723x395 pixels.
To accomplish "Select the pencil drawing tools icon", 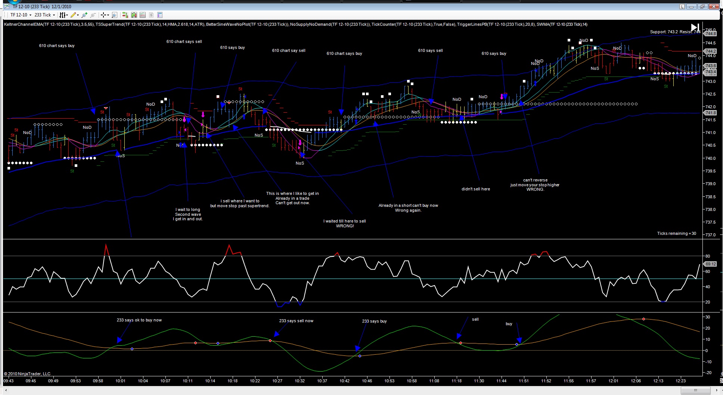I will click(x=74, y=15).
